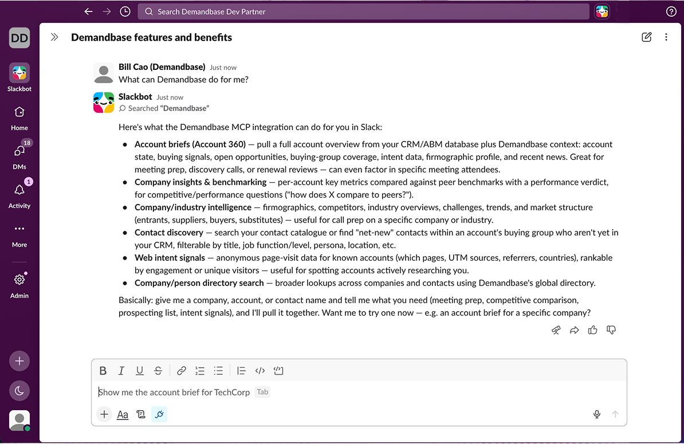
Task: Share the Slackbot reply with the arrow icon
Action: click(x=574, y=330)
